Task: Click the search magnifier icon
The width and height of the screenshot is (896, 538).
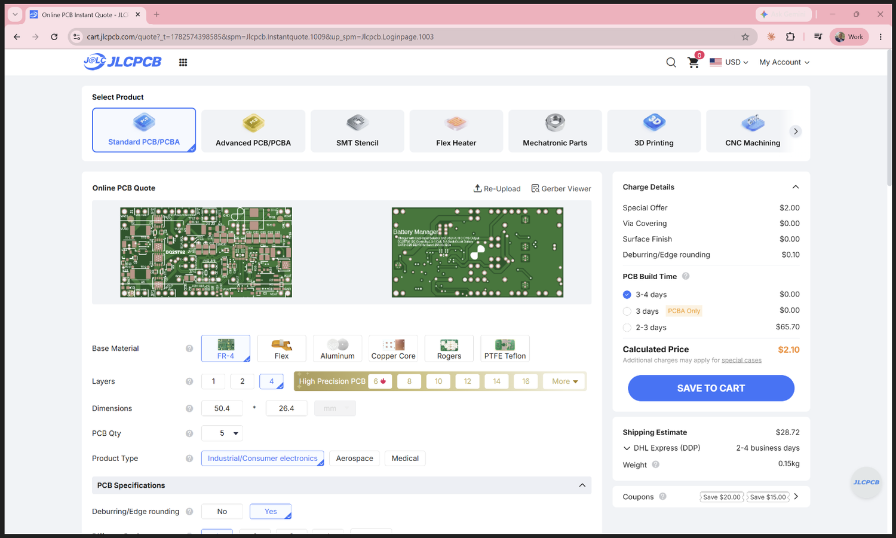Action: pos(671,62)
